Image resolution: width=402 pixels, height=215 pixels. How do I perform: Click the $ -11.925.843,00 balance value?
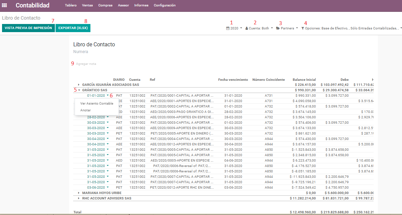(x=303, y=176)
